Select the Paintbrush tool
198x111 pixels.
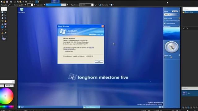[x=2, y=27]
